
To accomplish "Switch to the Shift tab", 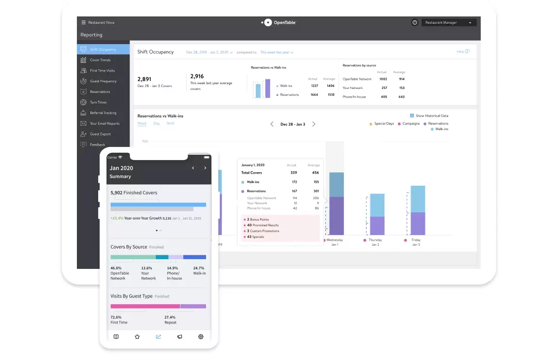I will [x=171, y=123].
